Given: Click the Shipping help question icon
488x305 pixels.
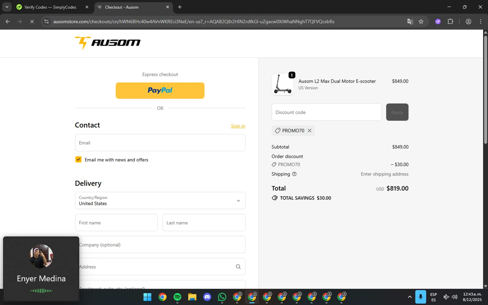Looking at the screenshot, I should [x=294, y=174].
